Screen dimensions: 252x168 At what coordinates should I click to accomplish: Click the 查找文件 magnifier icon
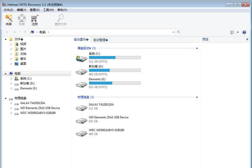click(60, 18)
